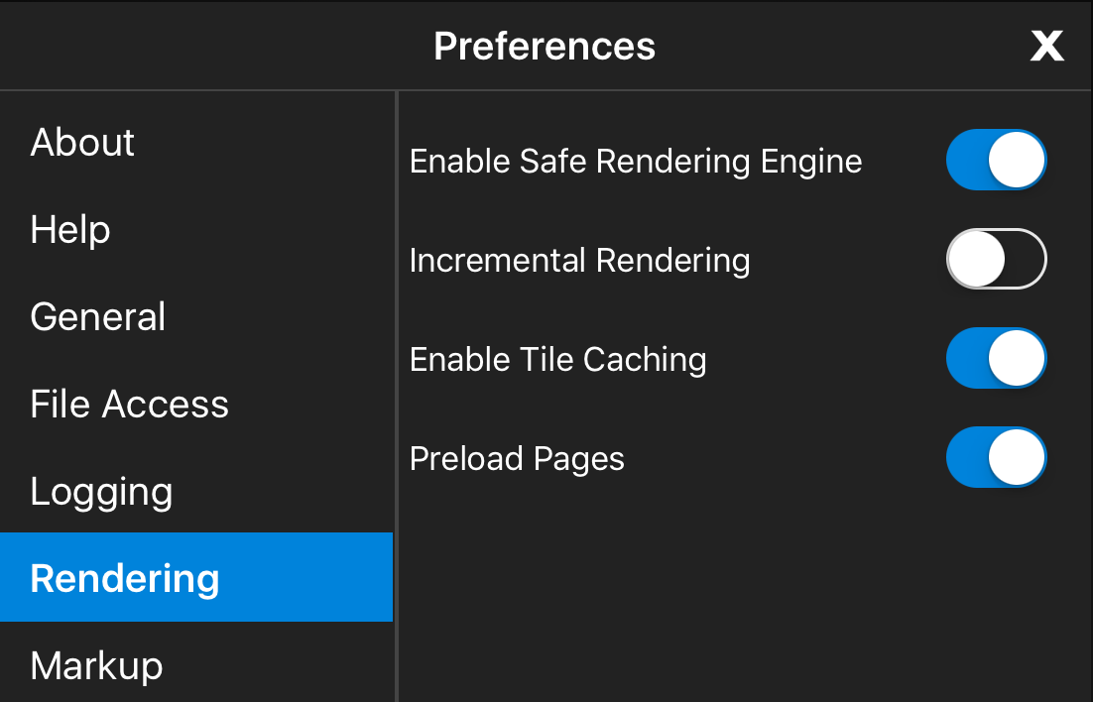Screen dimensions: 1093x702
Task: Click the vertical divider beside the sidebar
Action: pos(397,397)
